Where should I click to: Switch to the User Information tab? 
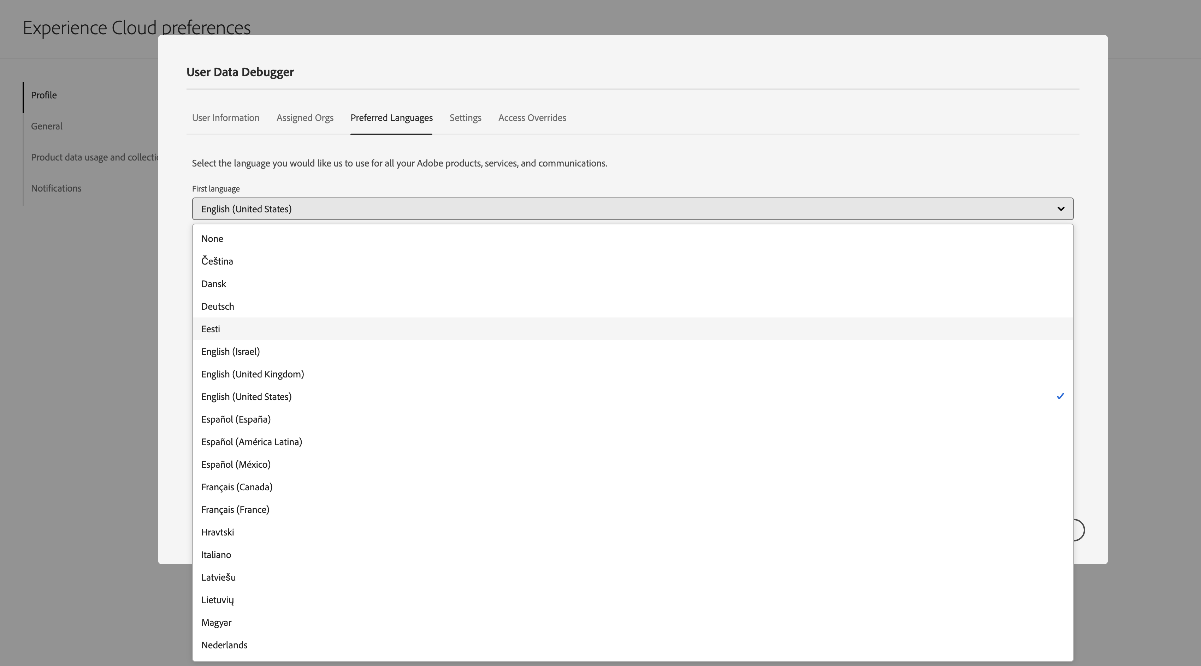[x=225, y=118]
